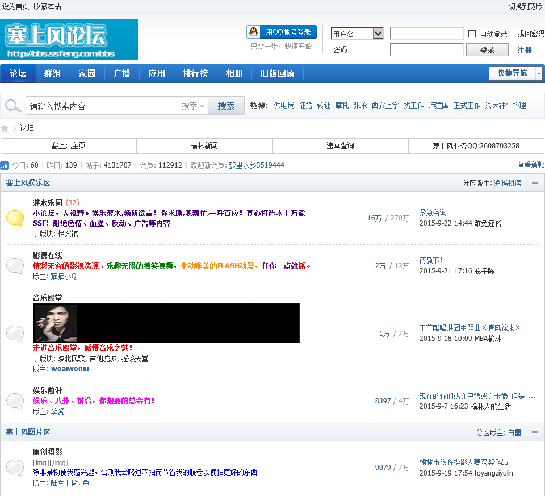Open the 旧版回顾 navigation tab

point(278,73)
